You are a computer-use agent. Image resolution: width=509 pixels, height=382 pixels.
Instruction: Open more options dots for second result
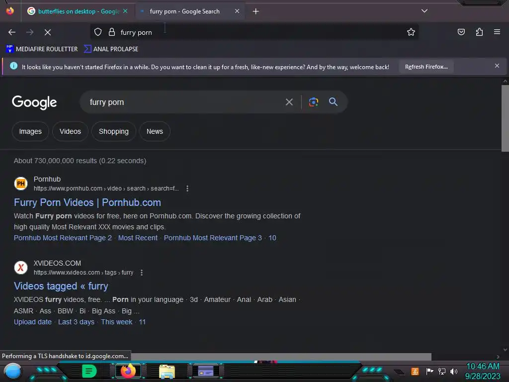coord(142,273)
